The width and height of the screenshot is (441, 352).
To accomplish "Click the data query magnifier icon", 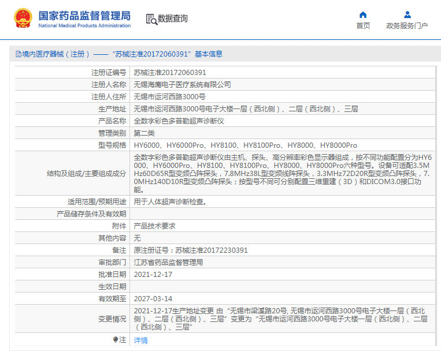I will 151,19.
